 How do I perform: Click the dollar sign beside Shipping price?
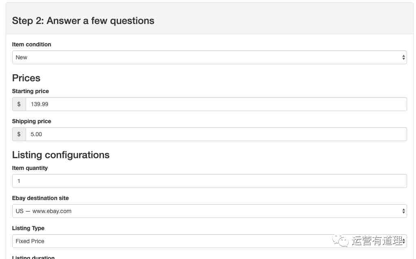click(19, 135)
